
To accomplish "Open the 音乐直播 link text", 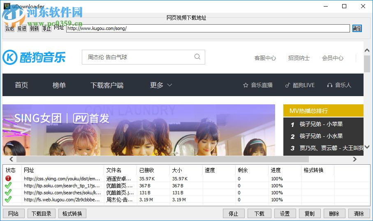I will 262,85.
